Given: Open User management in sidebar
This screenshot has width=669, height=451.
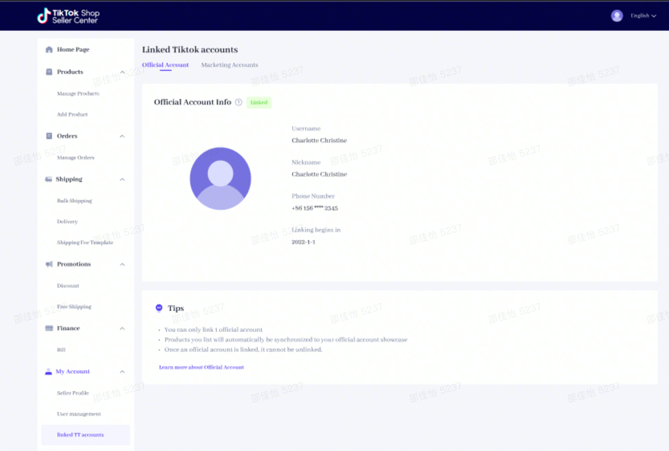Looking at the screenshot, I should tap(79, 414).
